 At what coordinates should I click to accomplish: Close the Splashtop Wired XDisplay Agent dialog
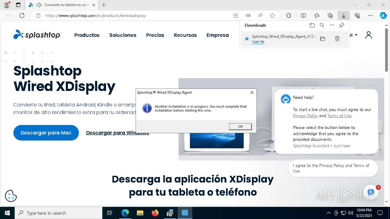252,92
